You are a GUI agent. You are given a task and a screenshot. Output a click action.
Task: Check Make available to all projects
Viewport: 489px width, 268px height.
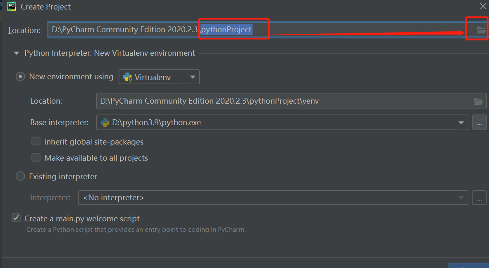click(x=36, y=157)
